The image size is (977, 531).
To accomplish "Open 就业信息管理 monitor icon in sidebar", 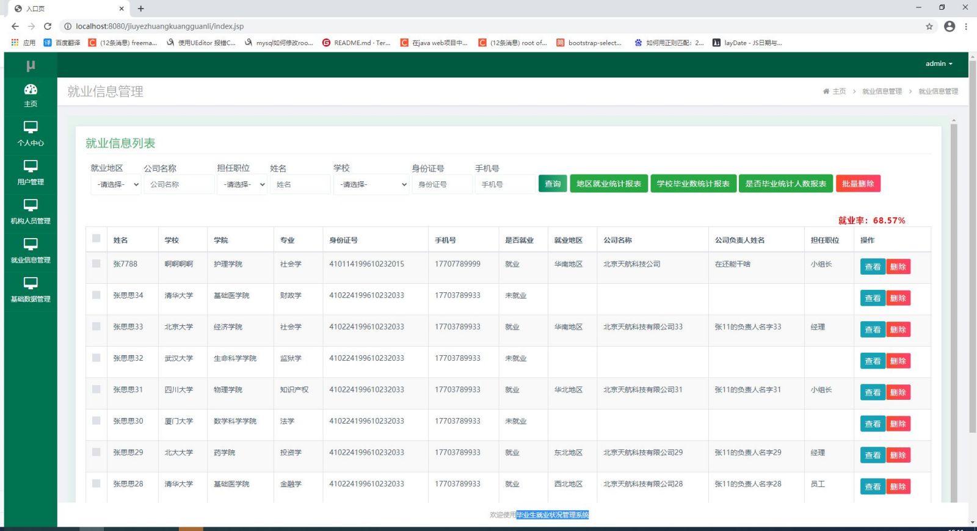I will (x=31, y=244).
